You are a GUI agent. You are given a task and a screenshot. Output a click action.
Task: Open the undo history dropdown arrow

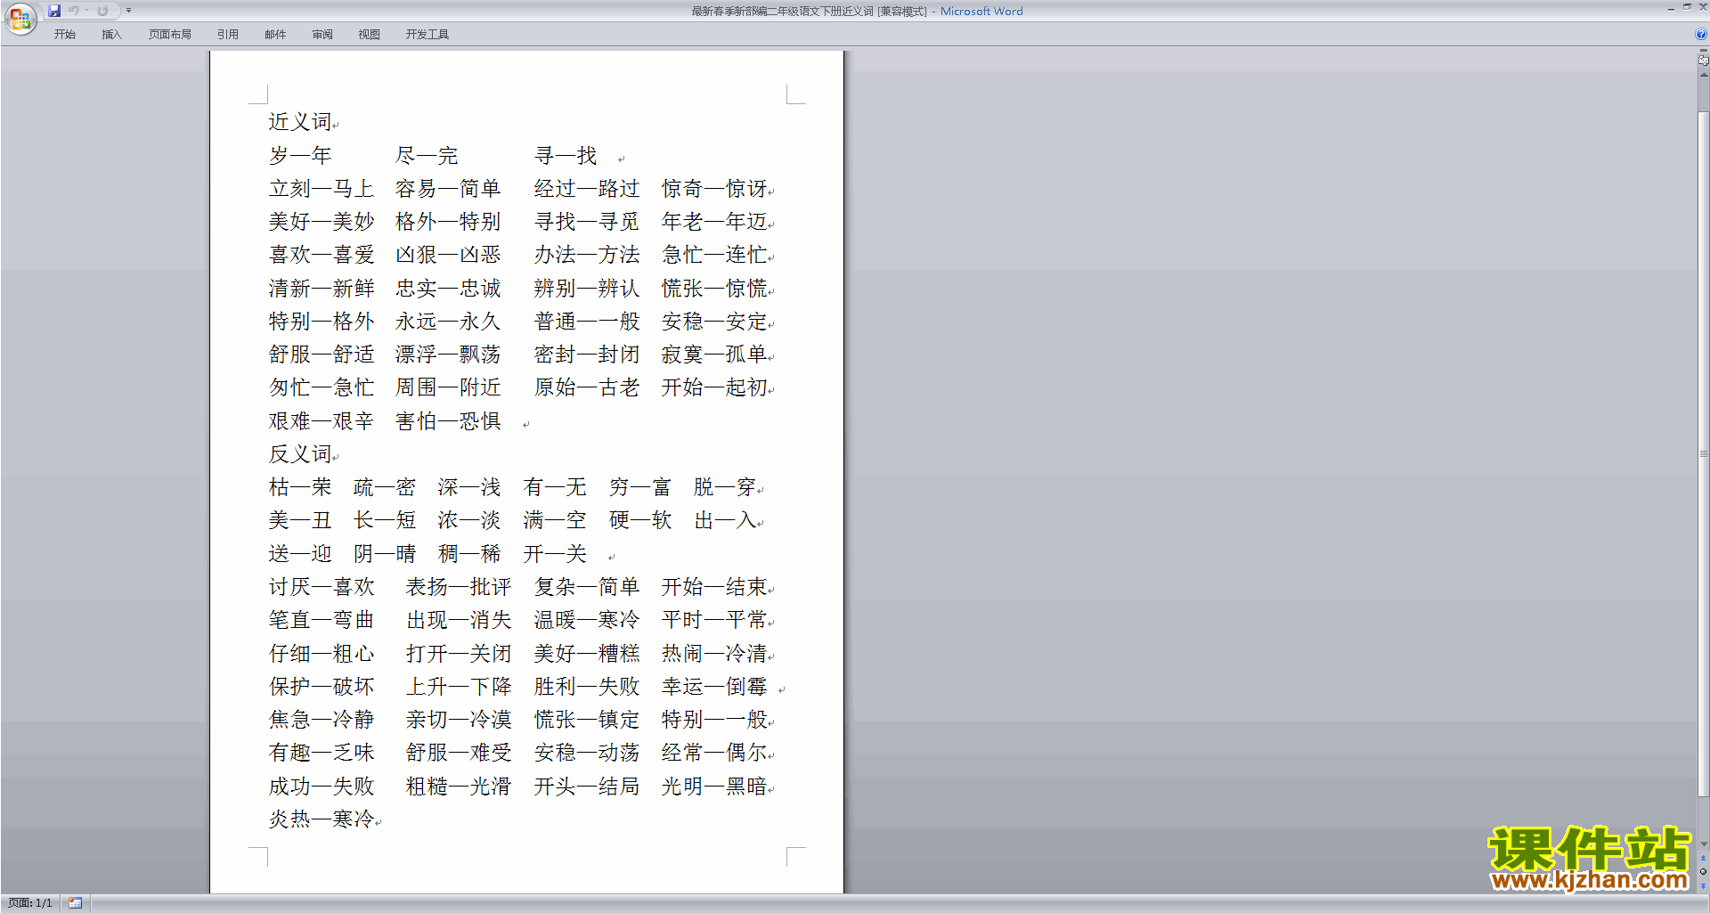point(86,11)
